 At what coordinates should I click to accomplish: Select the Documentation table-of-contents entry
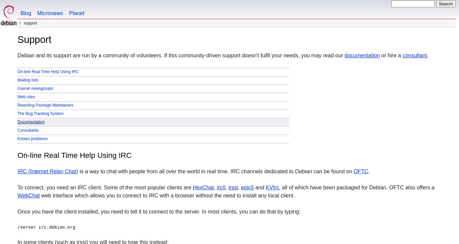[31, 122]
